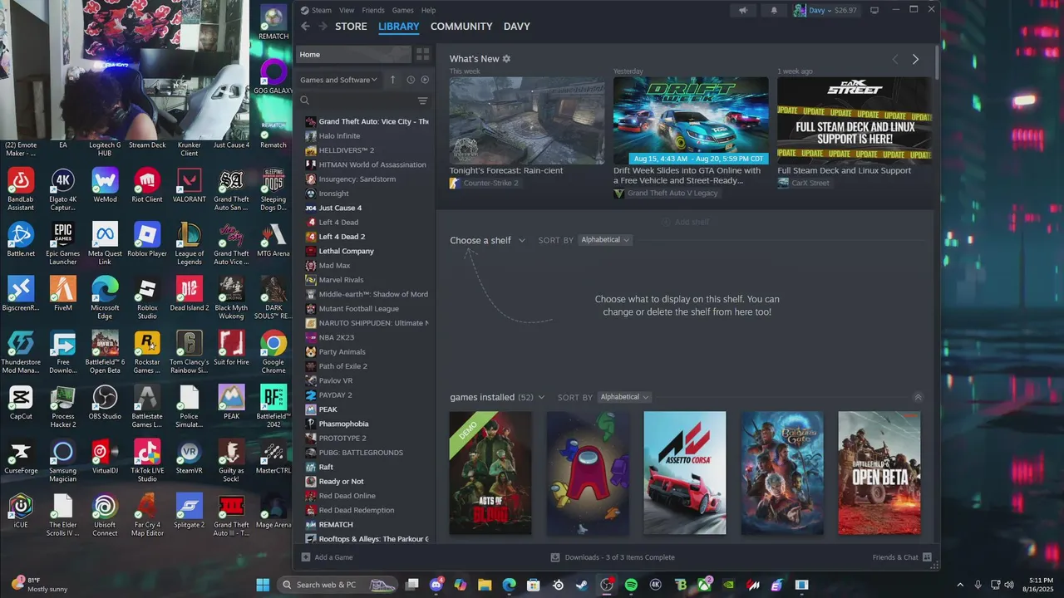Click Add a Game button
Viewport: 1064px width, 598px height.
(x=327, y=557)
